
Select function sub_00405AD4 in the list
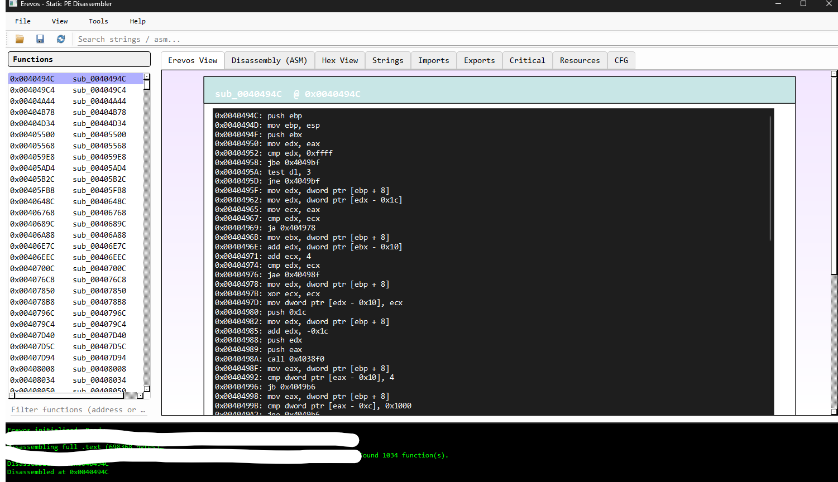(76, 168)
